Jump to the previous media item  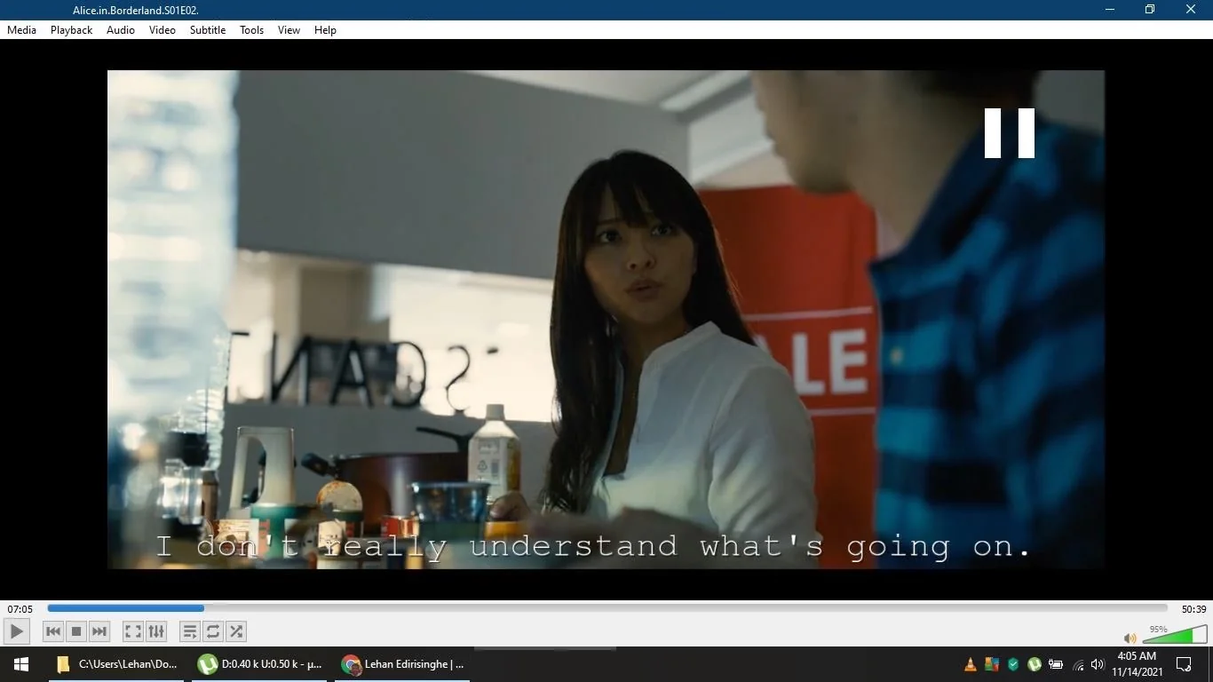[x=53, y=631]
